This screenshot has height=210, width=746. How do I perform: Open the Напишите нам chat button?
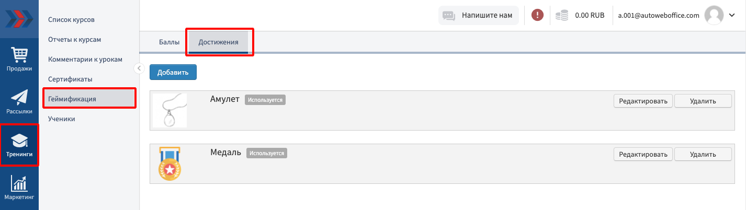point(478,16)
